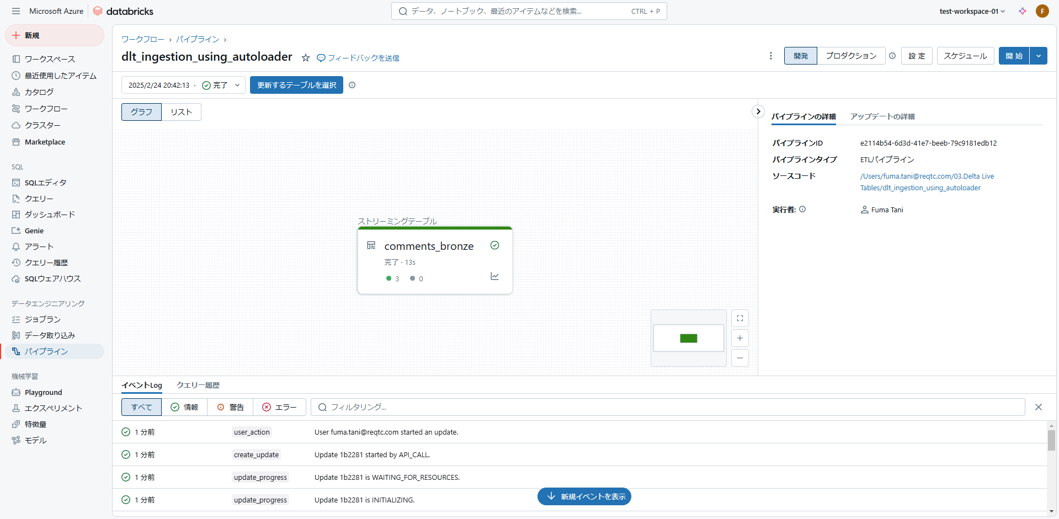This screenshot has width=1059, height=519.
Task: Show new events in log
Action: (x=584, y=496)
